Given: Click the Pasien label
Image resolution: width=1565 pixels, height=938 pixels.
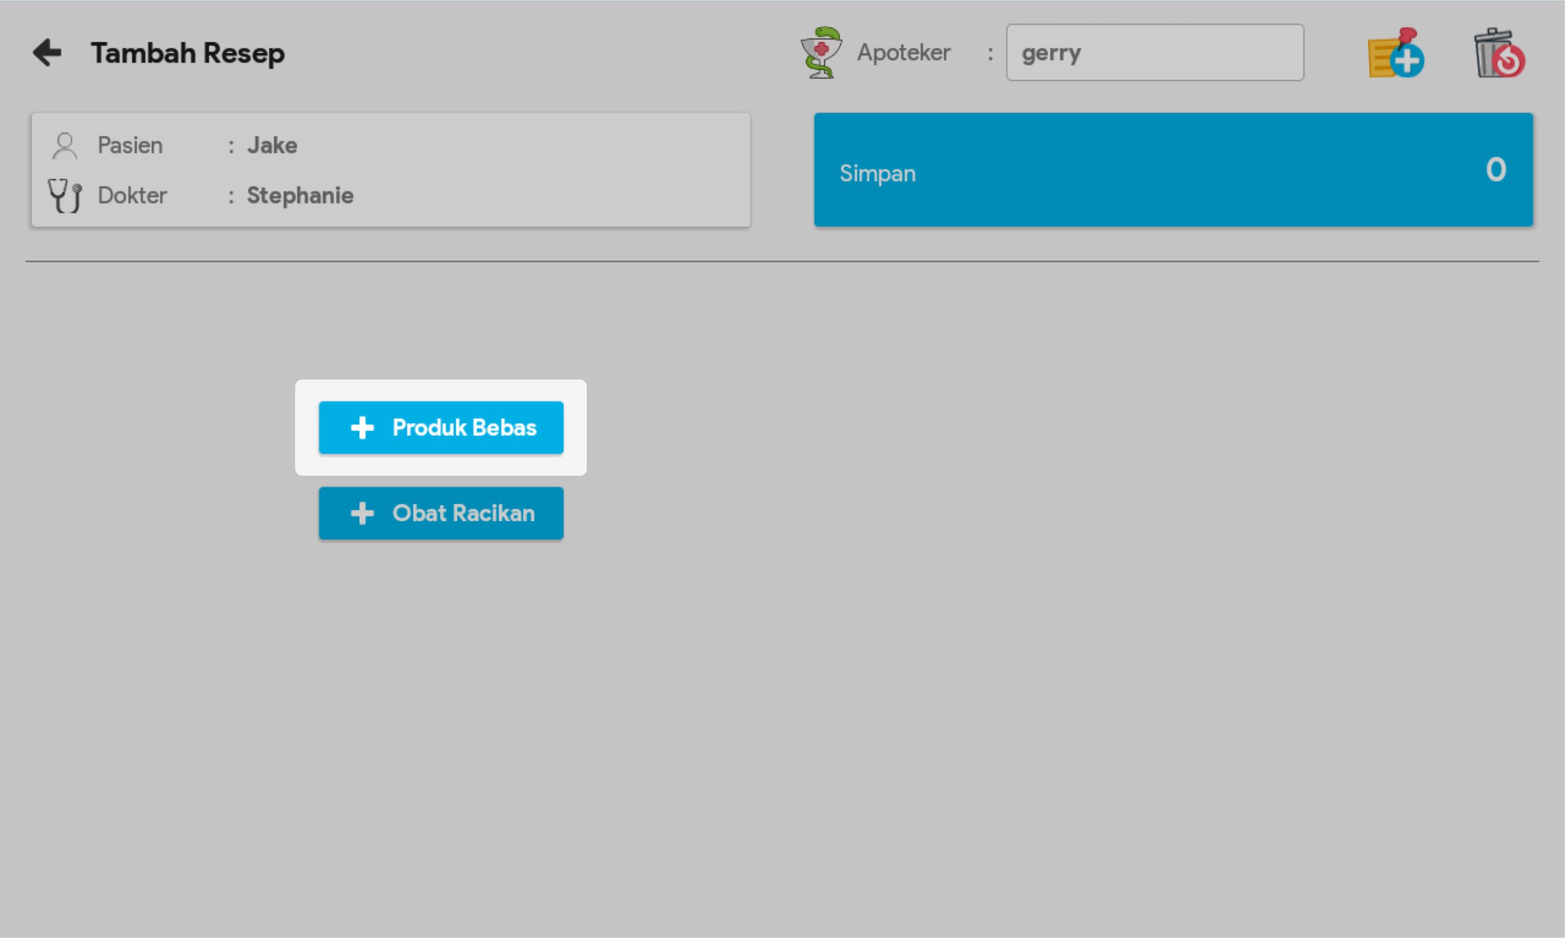Looking at the screenshot, I should [x=130, y=145].
